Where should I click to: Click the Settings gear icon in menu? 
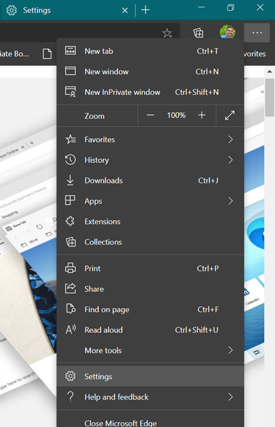click(x=70, y=376)
